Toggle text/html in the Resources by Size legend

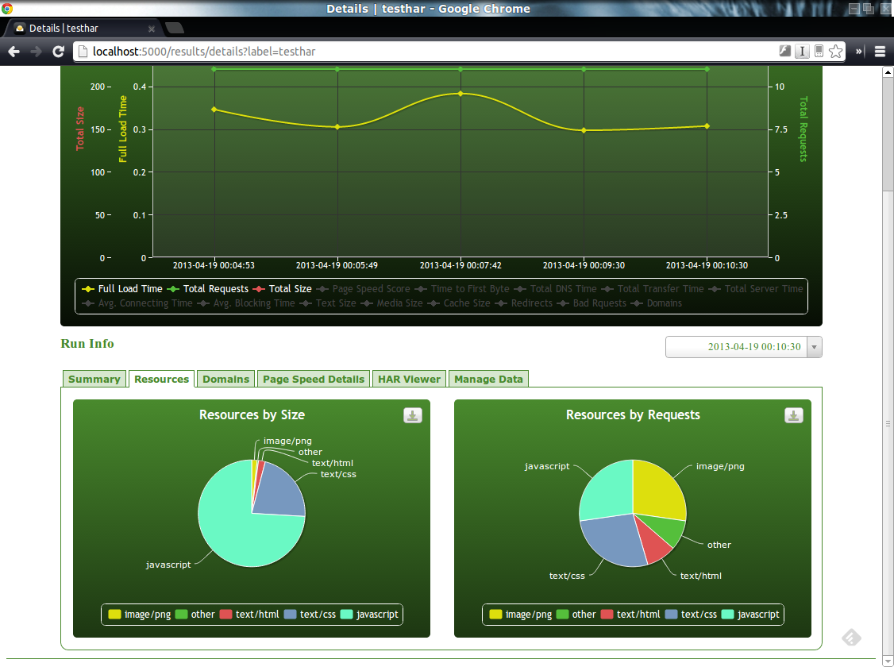249,615
